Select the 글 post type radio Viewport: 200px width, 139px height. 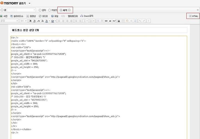2,10
